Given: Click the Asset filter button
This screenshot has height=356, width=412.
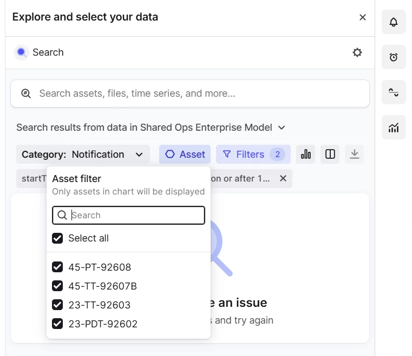Looking at the screenshot, I should point(185,155).
